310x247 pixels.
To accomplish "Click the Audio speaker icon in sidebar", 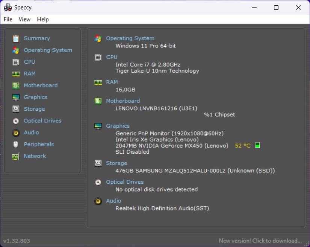I will (x=16, y=133).
